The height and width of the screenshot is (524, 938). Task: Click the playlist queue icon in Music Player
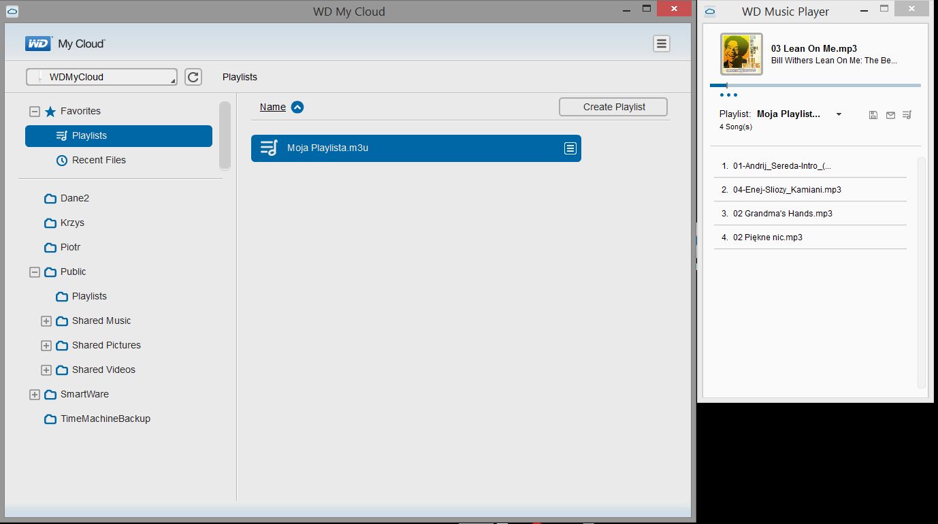tap(907, 115)
